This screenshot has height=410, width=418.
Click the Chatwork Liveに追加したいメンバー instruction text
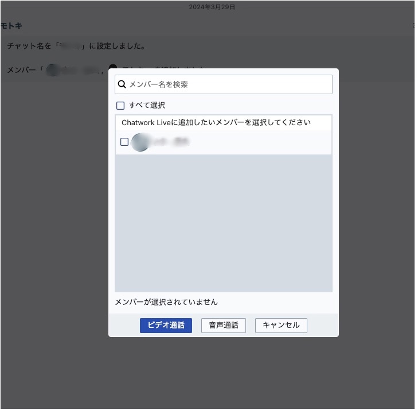[217, 123]
